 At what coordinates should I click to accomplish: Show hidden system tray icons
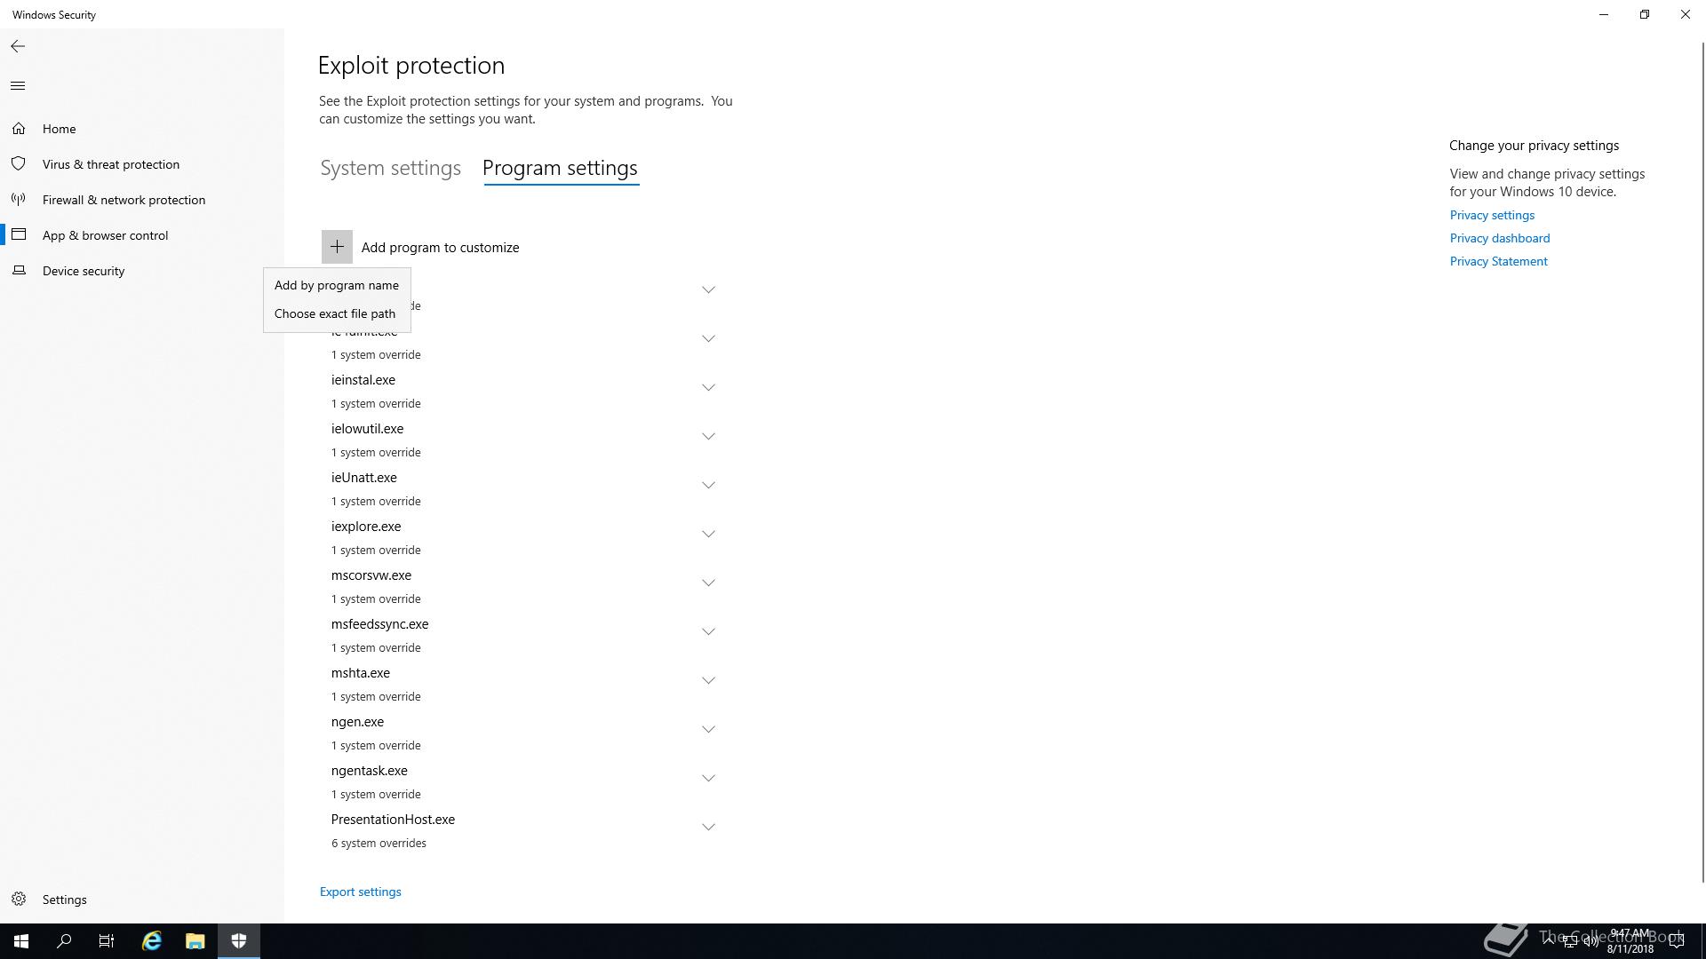pos(1549,940)
